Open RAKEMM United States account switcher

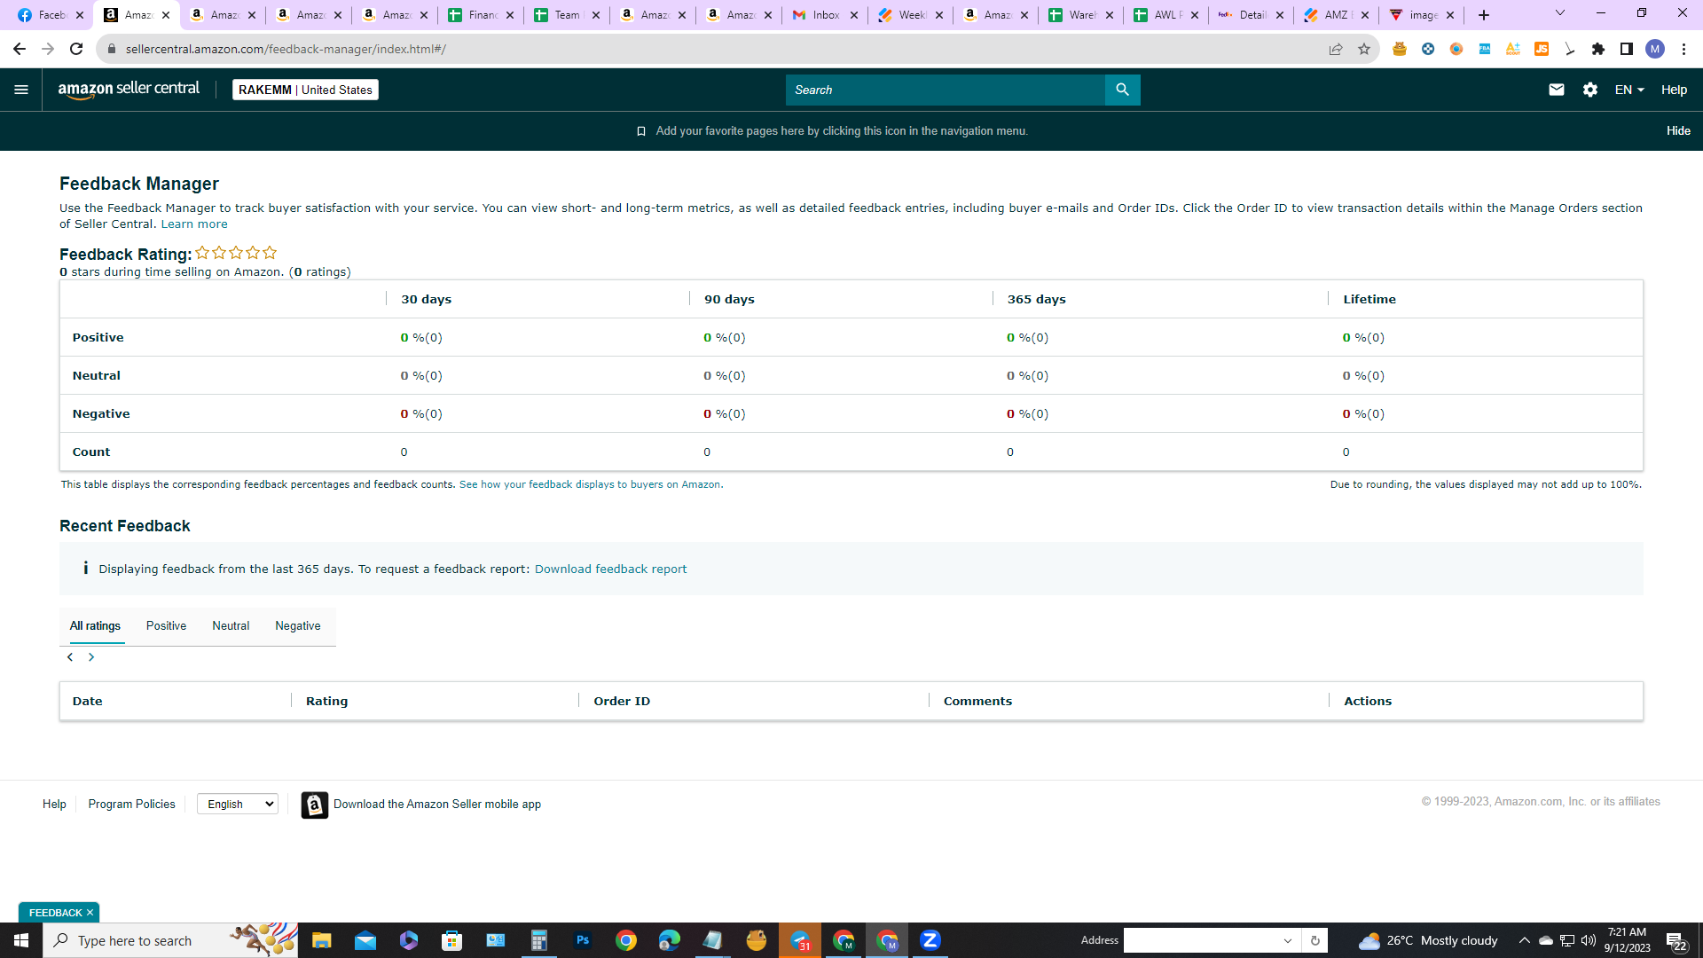[x=305, y=90]
